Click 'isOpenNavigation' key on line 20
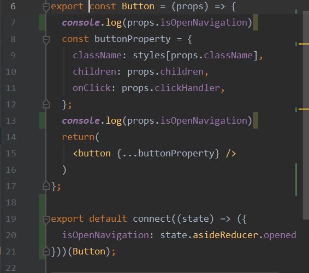The height and width of the screenshot is (273, 309). (x=105, y=235)
